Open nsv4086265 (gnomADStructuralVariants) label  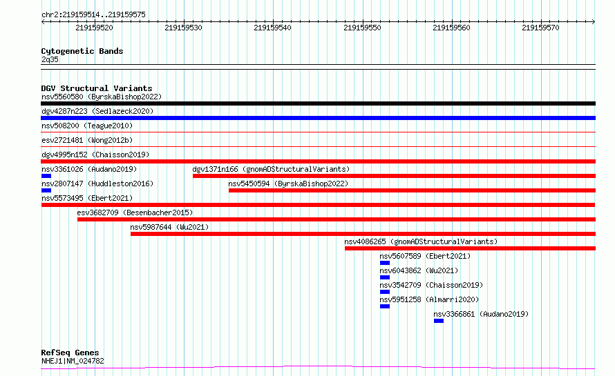point(421,241)
